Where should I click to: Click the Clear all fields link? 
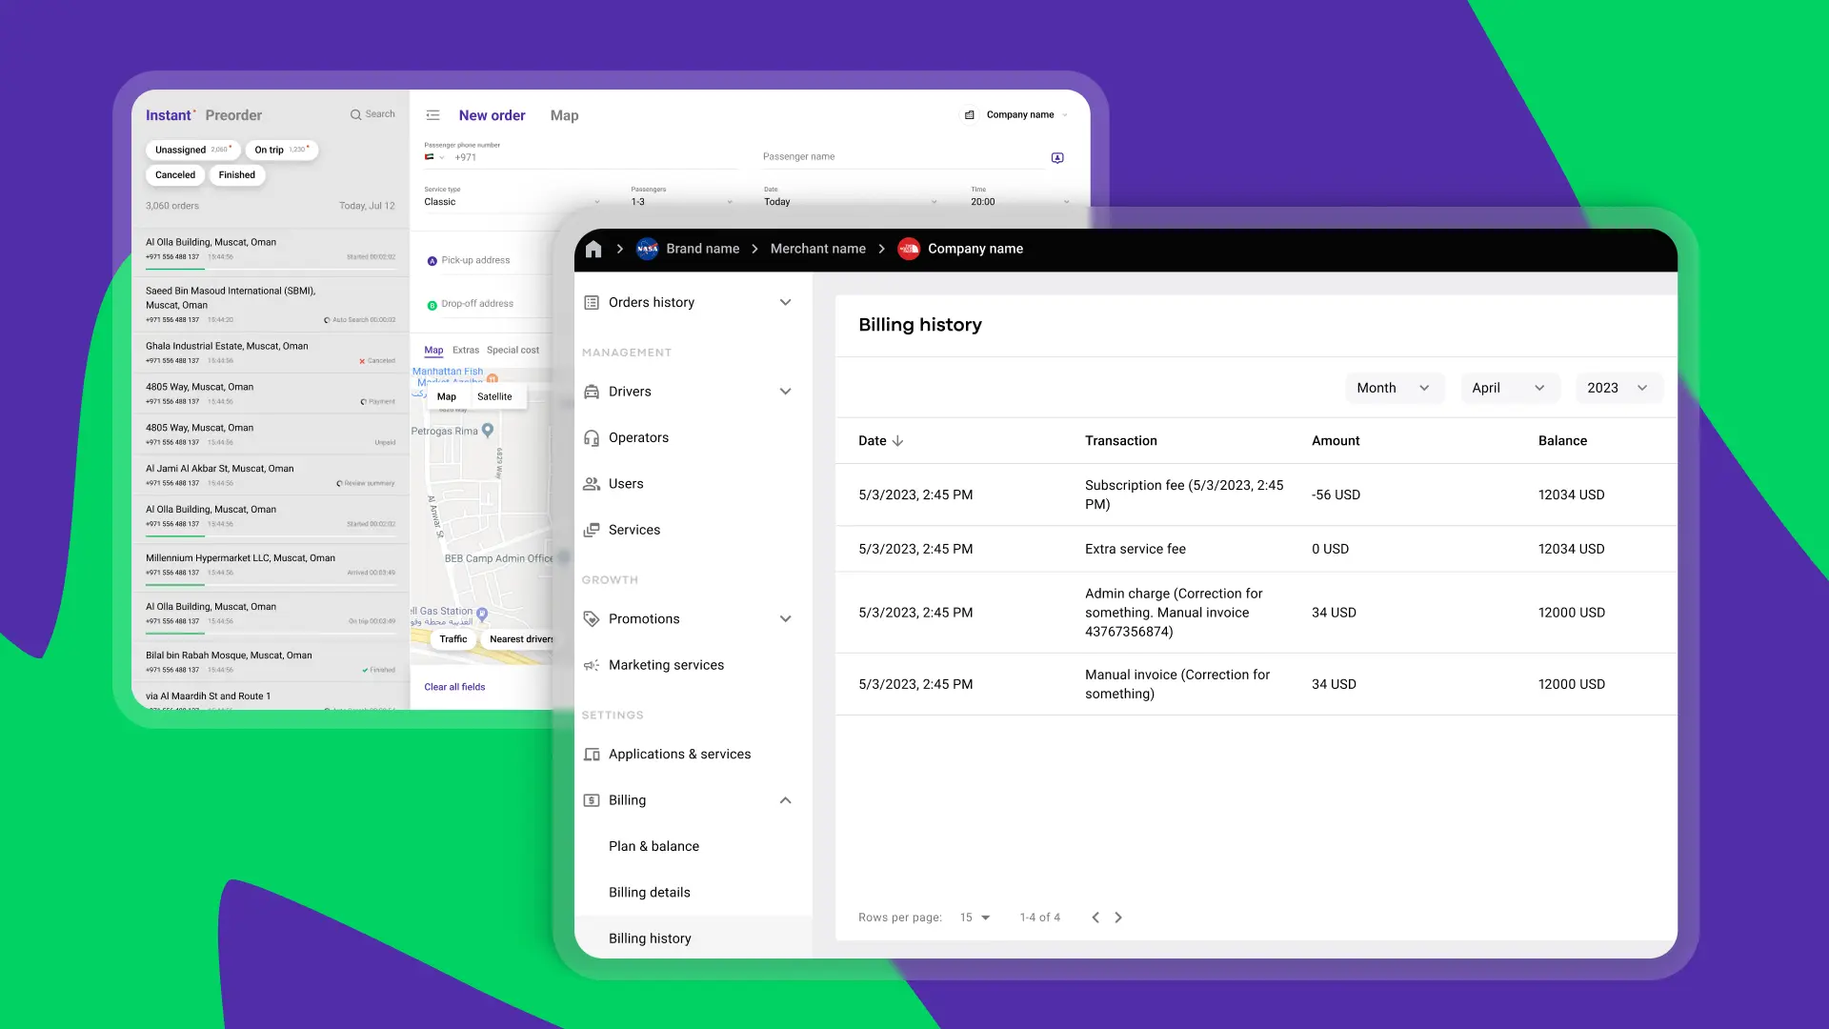(x=454, y=686)
